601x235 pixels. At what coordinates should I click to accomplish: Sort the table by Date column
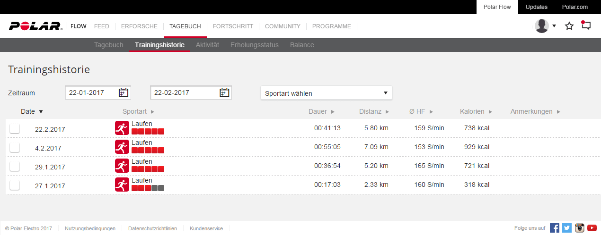32,112
